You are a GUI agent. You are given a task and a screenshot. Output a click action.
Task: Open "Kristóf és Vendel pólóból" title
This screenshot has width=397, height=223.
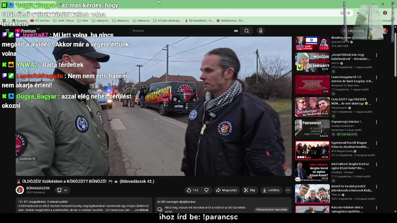tap(352, 188)
